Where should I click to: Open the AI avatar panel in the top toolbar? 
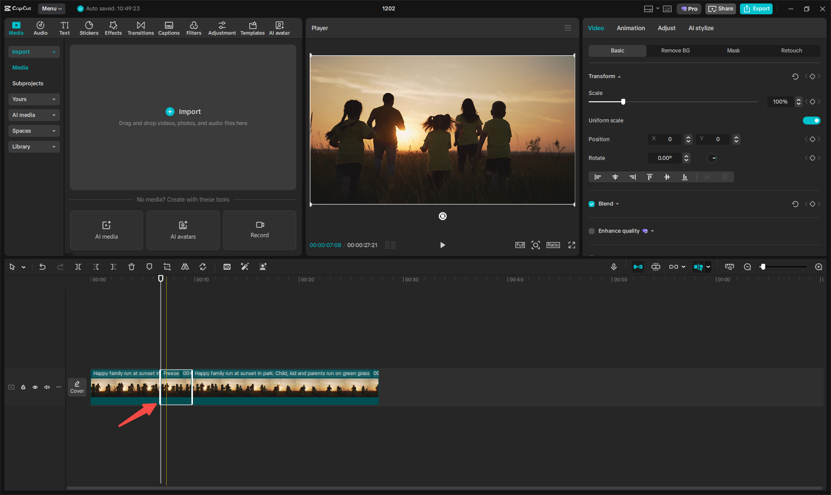pos(279,27)
